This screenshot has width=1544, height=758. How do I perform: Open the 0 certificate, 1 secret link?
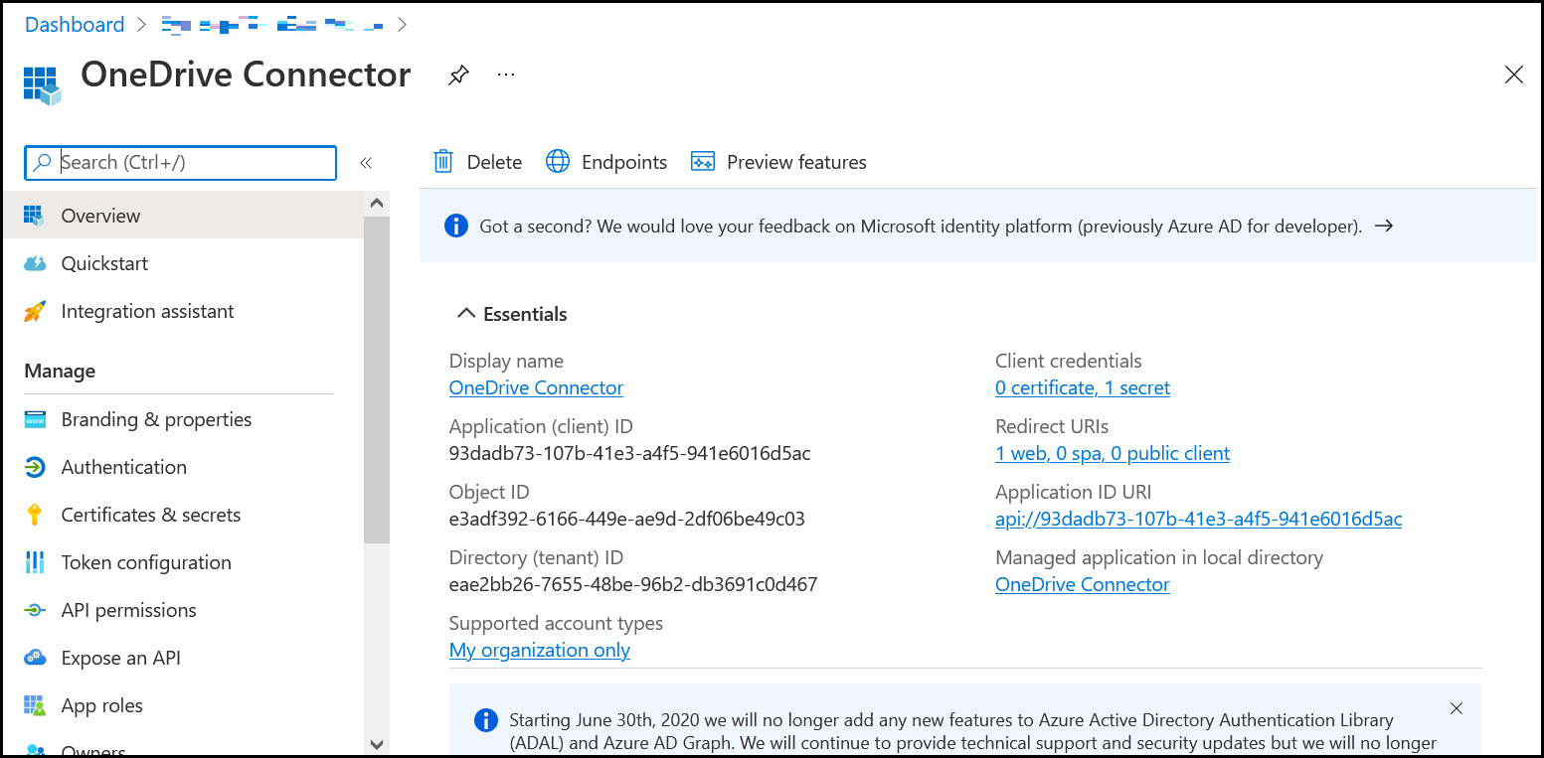pos(1083,387)
